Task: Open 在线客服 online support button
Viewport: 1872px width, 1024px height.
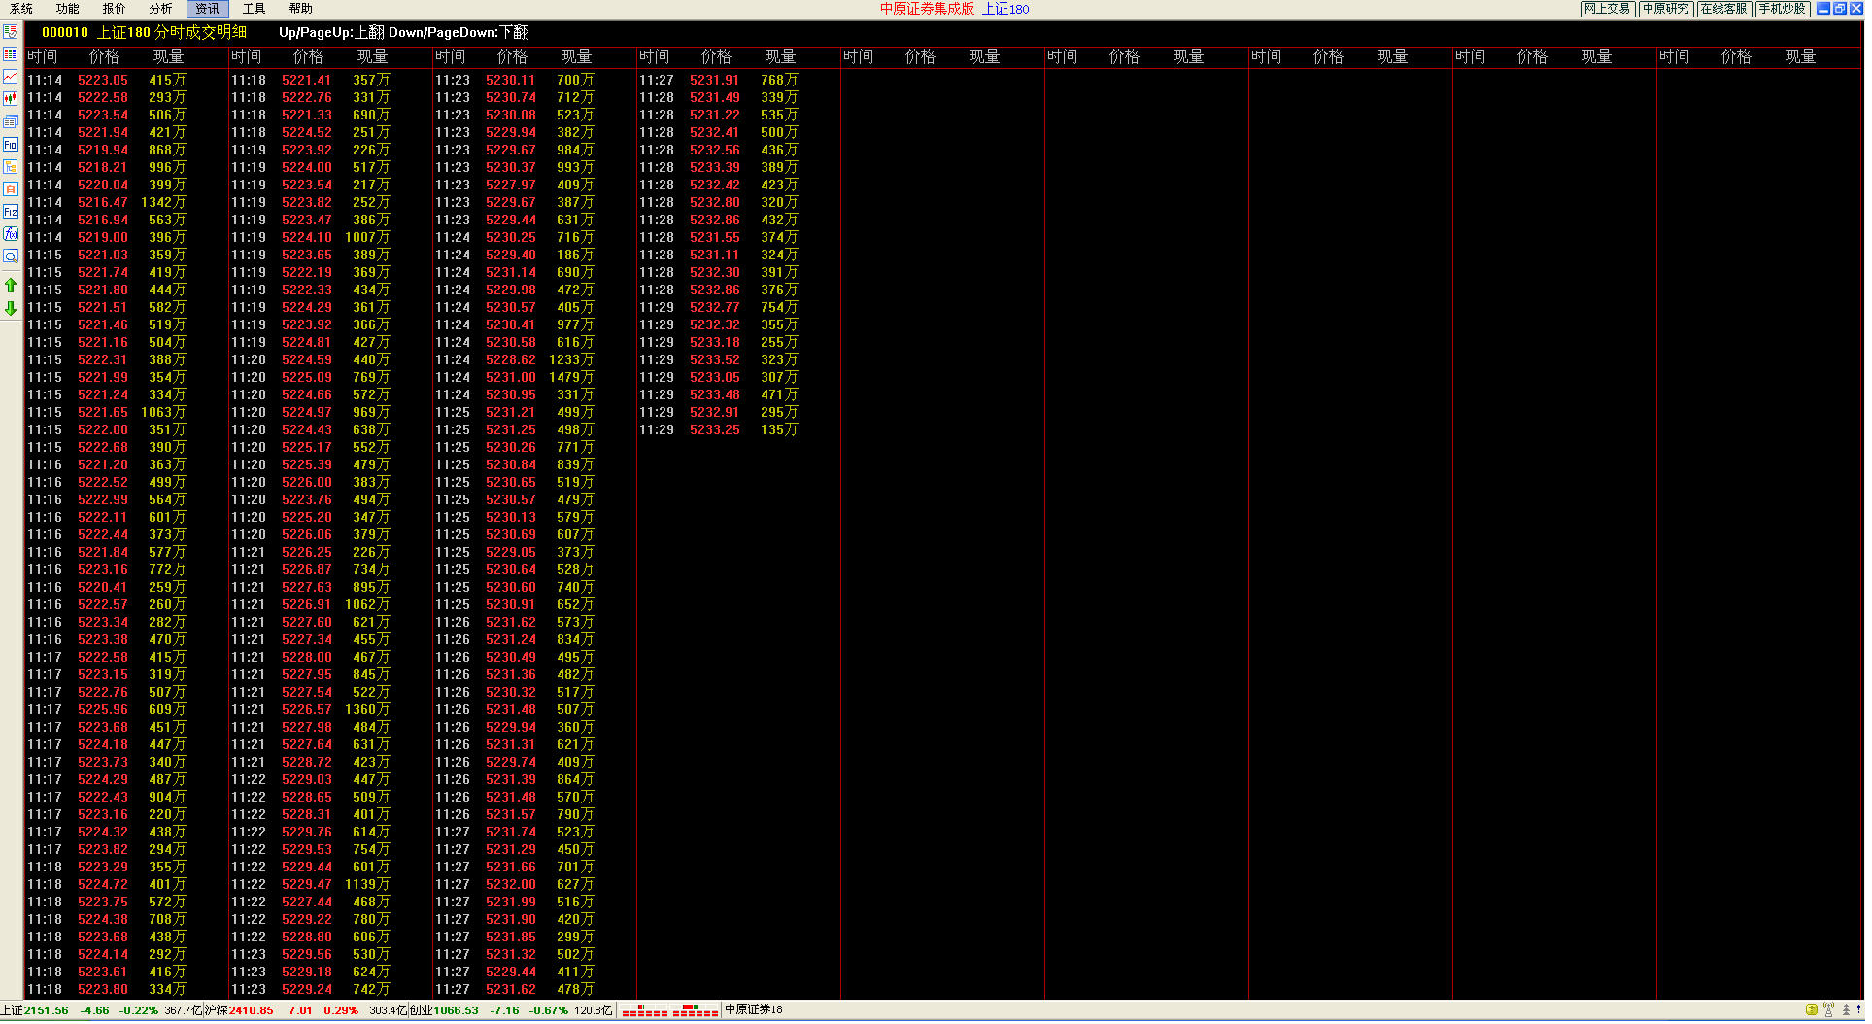Action: (1723, 9)
